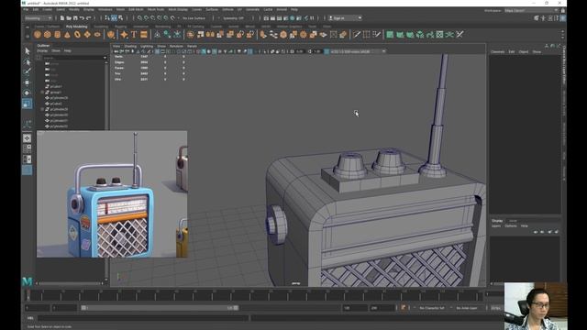Viewport: 587px width, 330px height.
Task: Open the Sign In dropdown
Action: click(x=345, y=18)
